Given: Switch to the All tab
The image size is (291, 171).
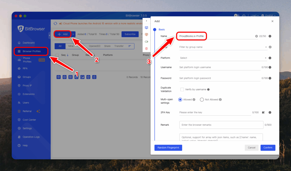Looking at the screenshot, I should tap(60, 46).
